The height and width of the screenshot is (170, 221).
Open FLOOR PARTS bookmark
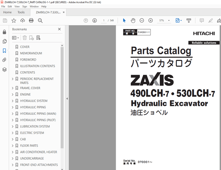tap(29, 146)
